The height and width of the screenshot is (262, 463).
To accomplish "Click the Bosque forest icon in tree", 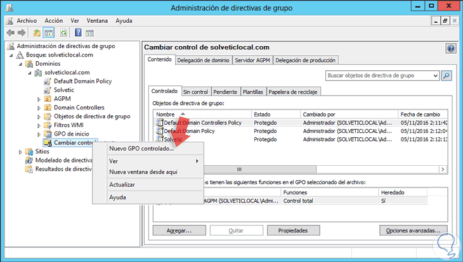I will pyautogui.click(x=20, y=55).
